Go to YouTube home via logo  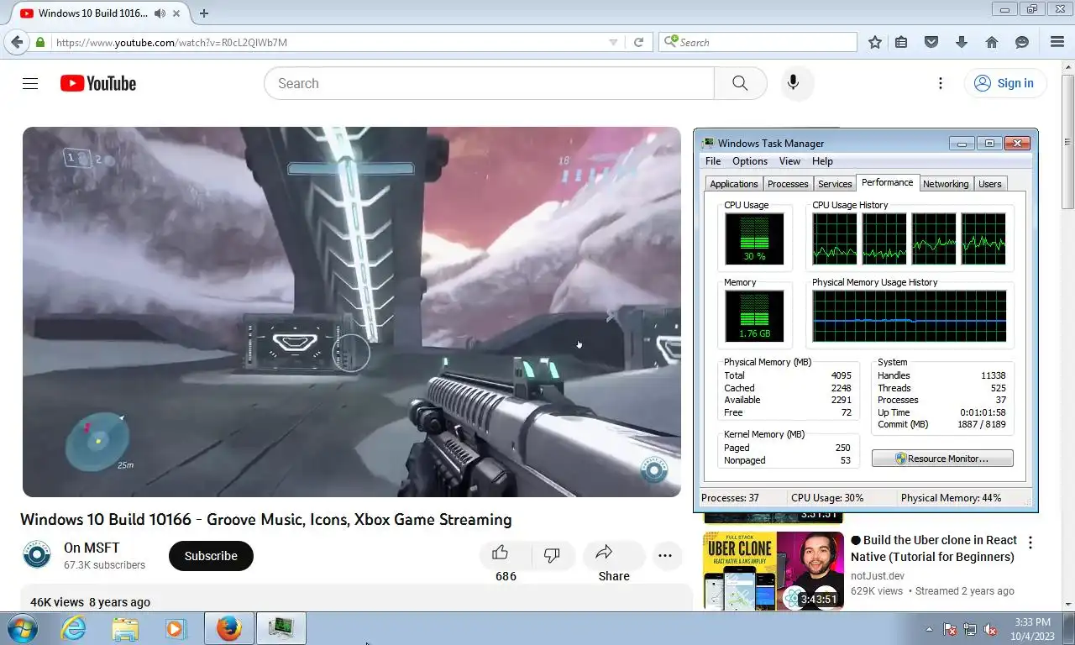[98, 83]
